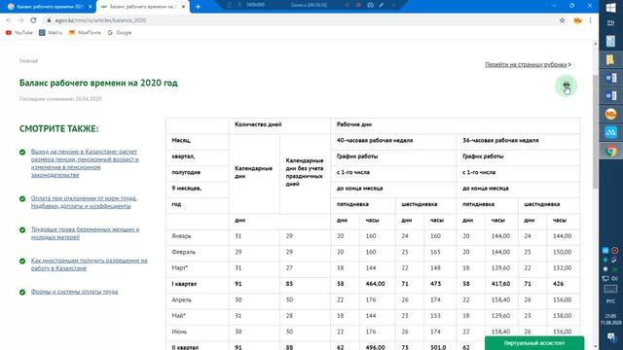The height and width of the screenshot is (350, 623).
Task: Select the Апрель row label
Action: coord(182,299)
